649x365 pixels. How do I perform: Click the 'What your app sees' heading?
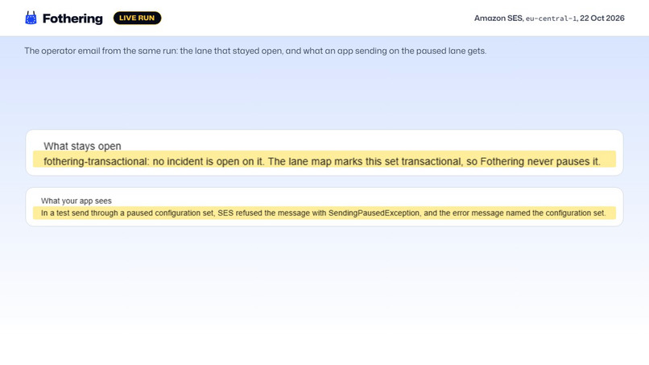pyautogui.click(x=76, y=201)
